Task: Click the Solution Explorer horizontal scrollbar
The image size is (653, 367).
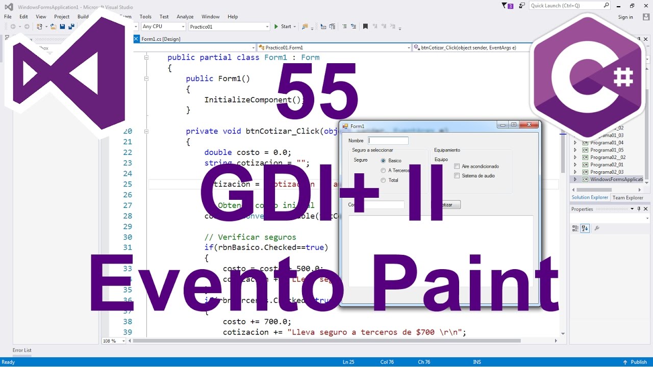Action: click(x=594, y=190)
